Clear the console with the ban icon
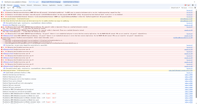Screen dimensions: 197x104 point(4,8)
